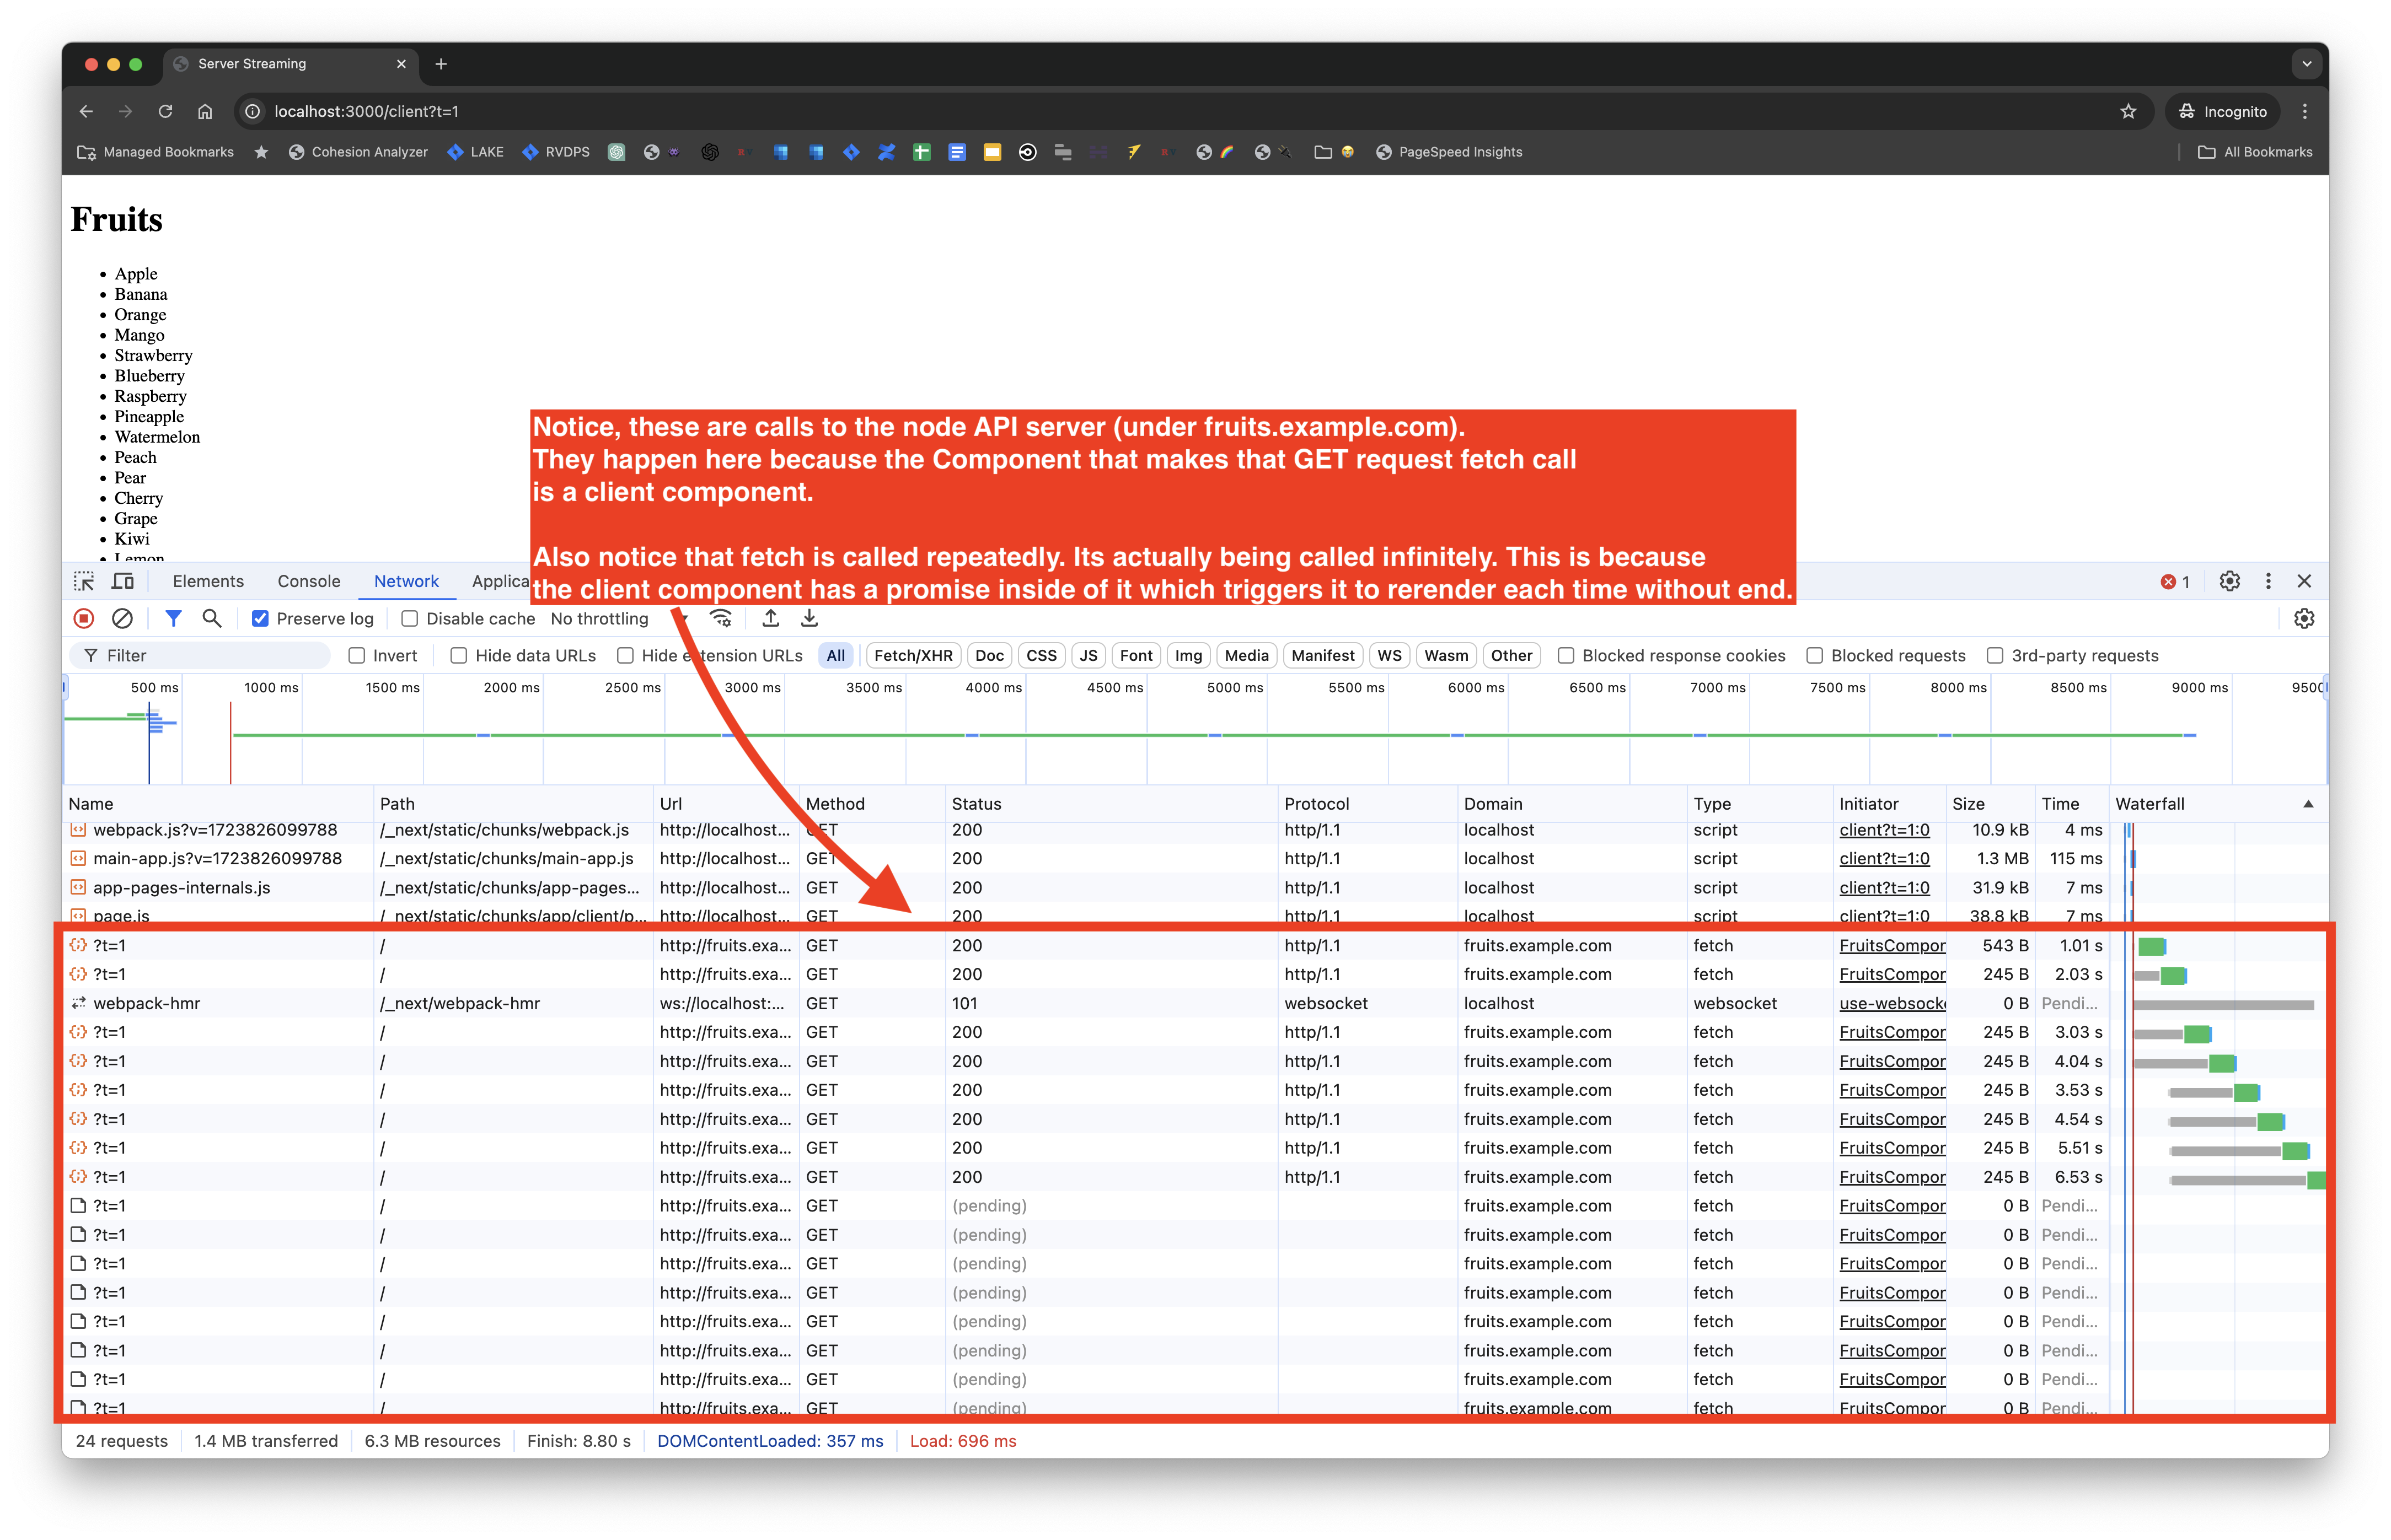Image resolution: width=2391 pixels, height=1540 pixels.
Task: Click the stop recording network log icon
Action: coord(84,619)
